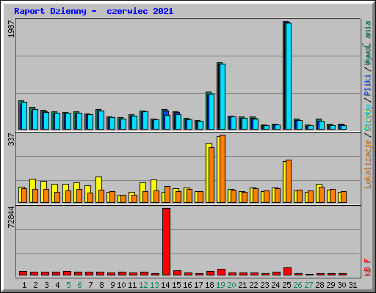376x293 pixels.
Task: Click the cyan bar for day 1
Action: point(24,116)
